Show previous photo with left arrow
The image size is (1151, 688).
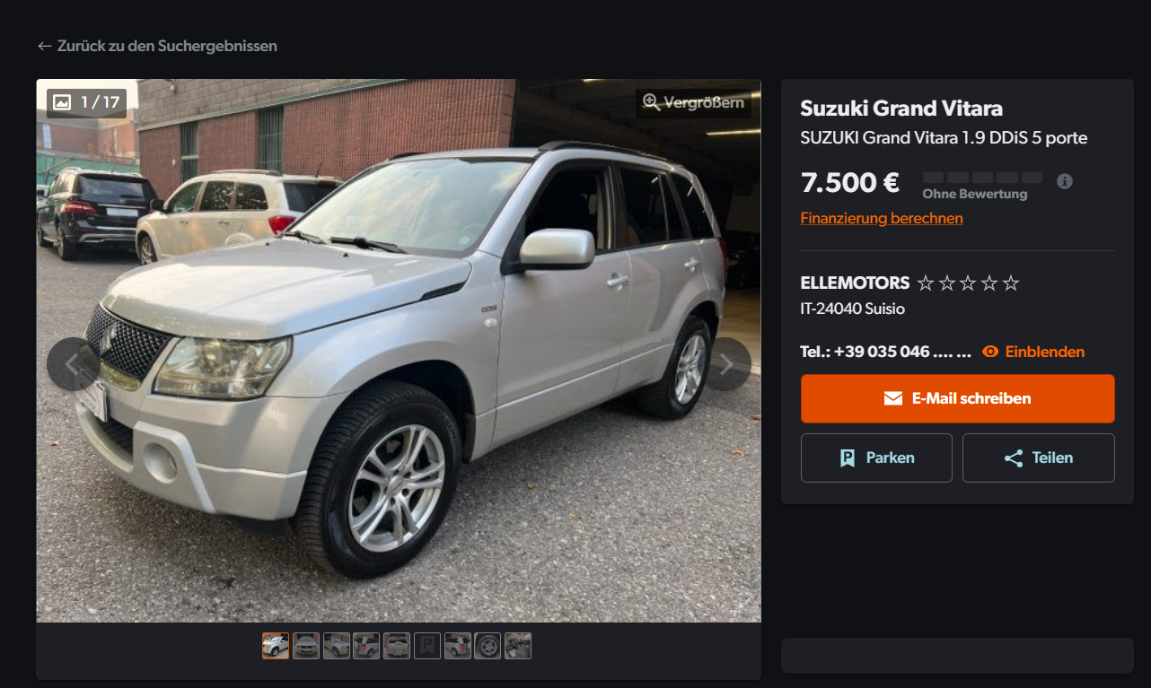[72, 364]
